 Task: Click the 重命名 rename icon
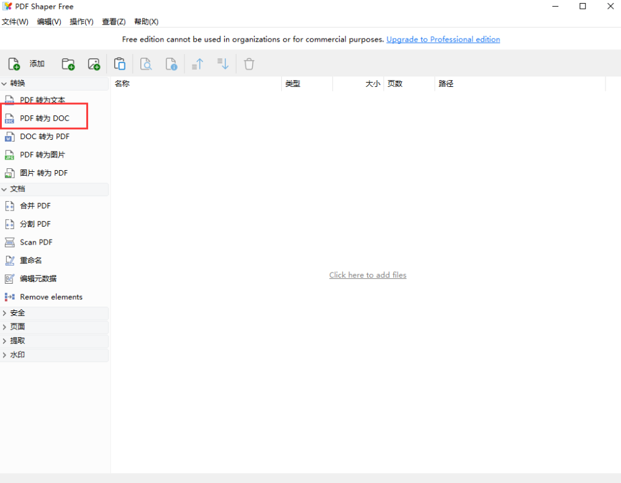click(x=9, y=261)
